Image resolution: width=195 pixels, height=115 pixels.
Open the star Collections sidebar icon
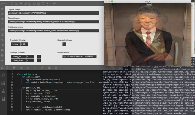(2, 61)
